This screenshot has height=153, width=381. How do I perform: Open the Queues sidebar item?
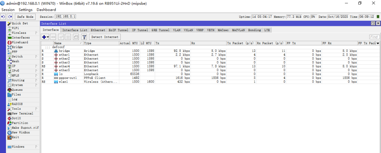(x=17, y=90)
